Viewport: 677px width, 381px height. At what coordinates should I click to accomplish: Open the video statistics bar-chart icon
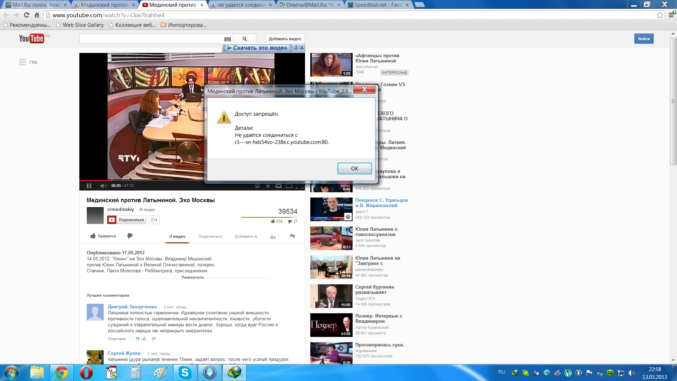pos(273,237)
